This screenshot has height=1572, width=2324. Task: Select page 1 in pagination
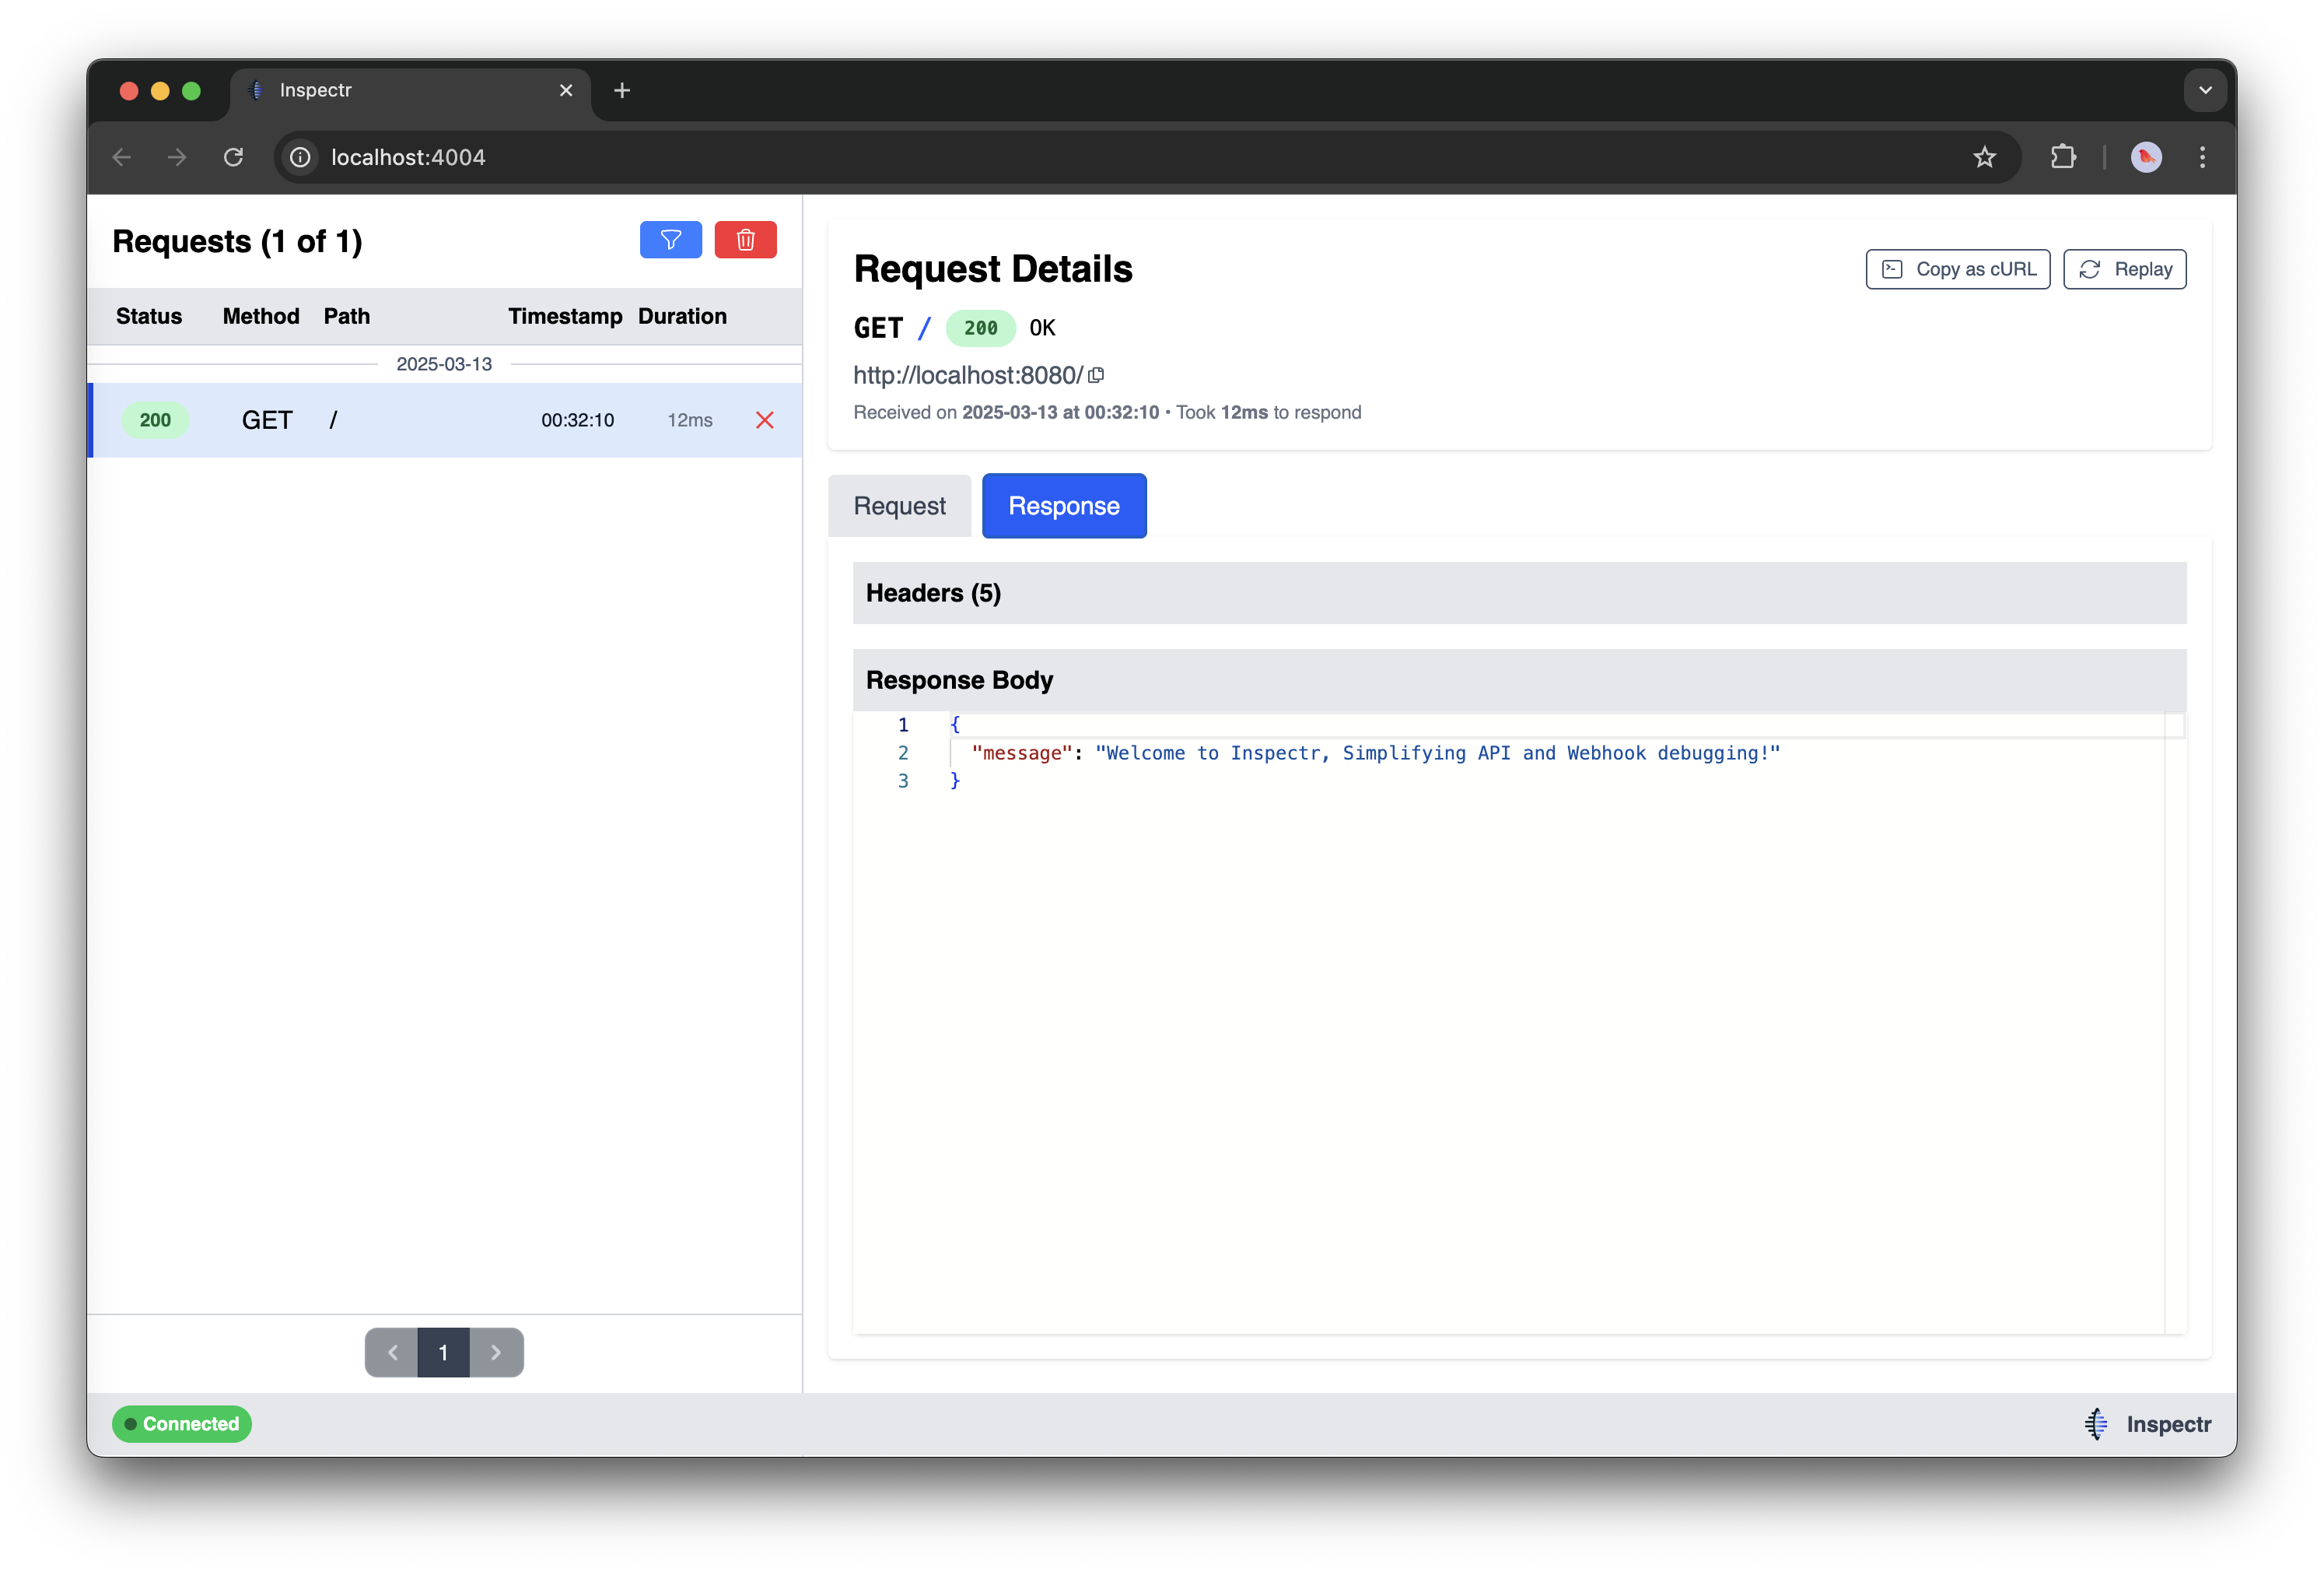pyautogui.click(x=443, y=1353)
